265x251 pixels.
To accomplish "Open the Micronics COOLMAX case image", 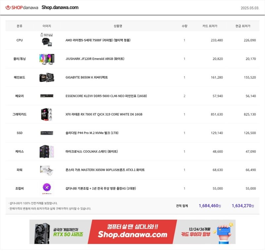I will (x=47, y=152).
